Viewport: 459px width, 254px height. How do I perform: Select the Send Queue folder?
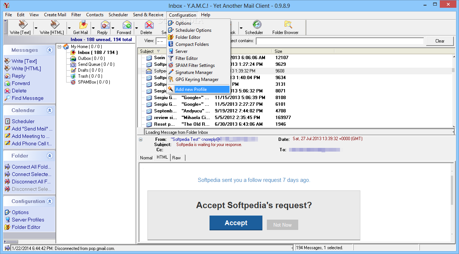coord(96,64)
